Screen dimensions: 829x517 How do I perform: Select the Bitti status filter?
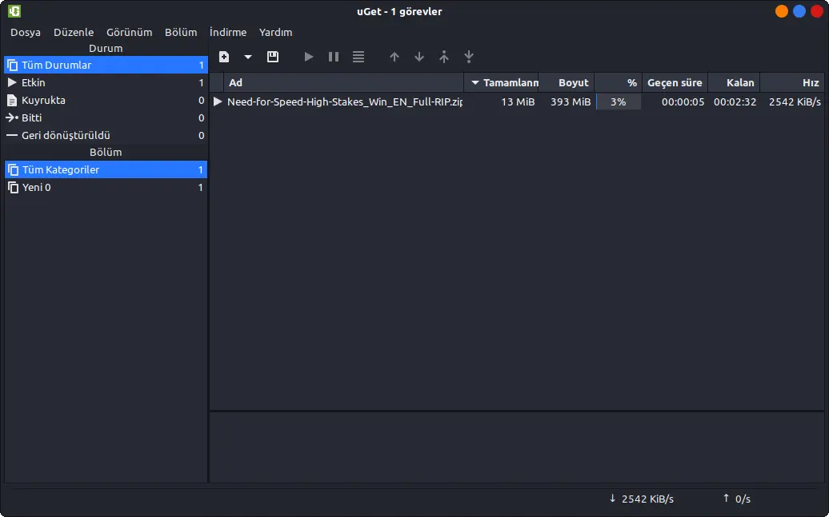(x=106, y=117)
